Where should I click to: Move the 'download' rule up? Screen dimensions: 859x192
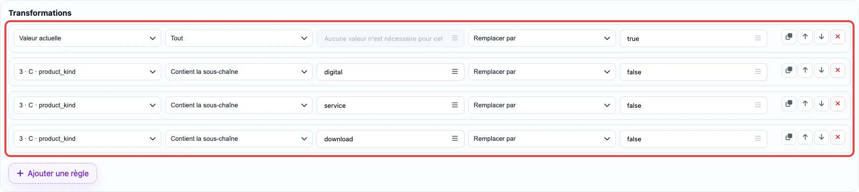click(x=805, y=137)
